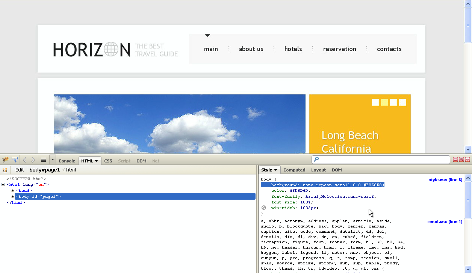Go to the main nav link
The width and height of the screenshot is (472, 273).
click(211, 49)
